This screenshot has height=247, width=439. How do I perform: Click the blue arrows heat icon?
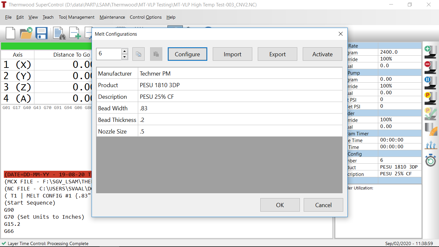pos(430,145)
